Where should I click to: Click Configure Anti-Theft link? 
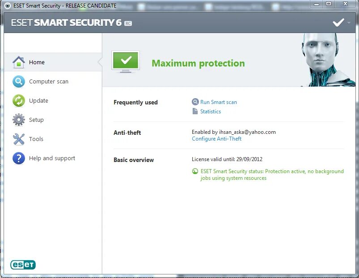tap(216, 139)
